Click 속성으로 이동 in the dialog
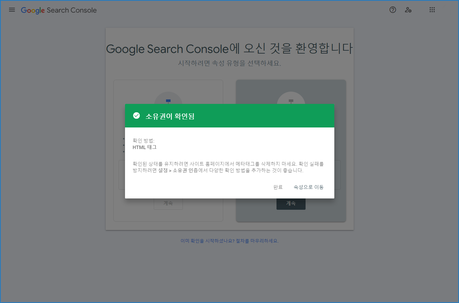The image size is (459, 303). pyautogui.click(x=308, y=187)
